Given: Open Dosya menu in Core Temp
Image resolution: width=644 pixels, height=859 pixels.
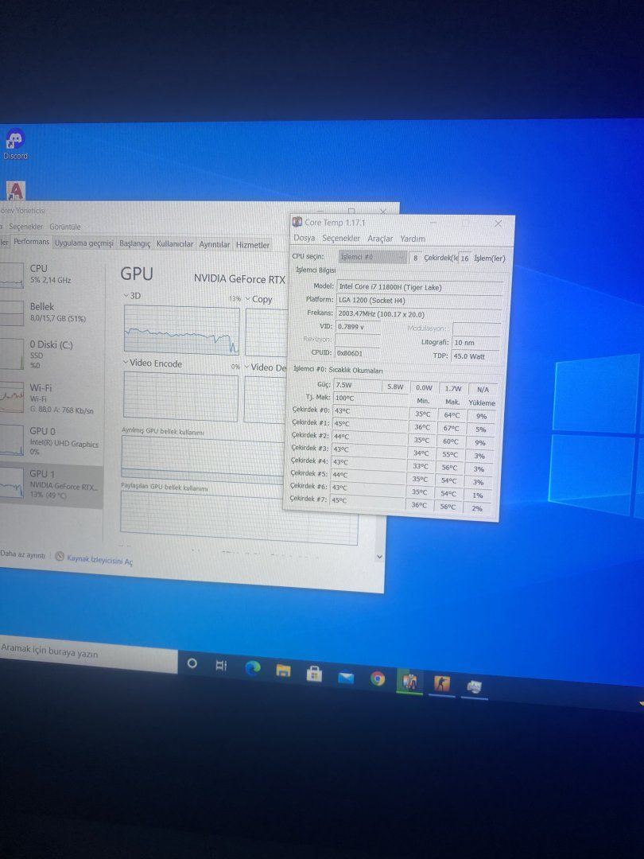Looking at the screenshot, I should pos(304,238).
